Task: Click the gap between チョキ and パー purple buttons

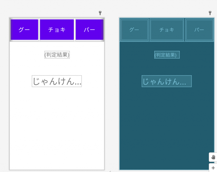Action: point(75,30)
